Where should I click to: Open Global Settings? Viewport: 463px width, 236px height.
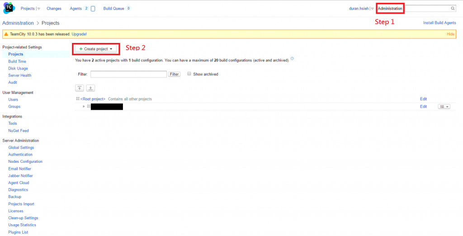tap(21, 147)
